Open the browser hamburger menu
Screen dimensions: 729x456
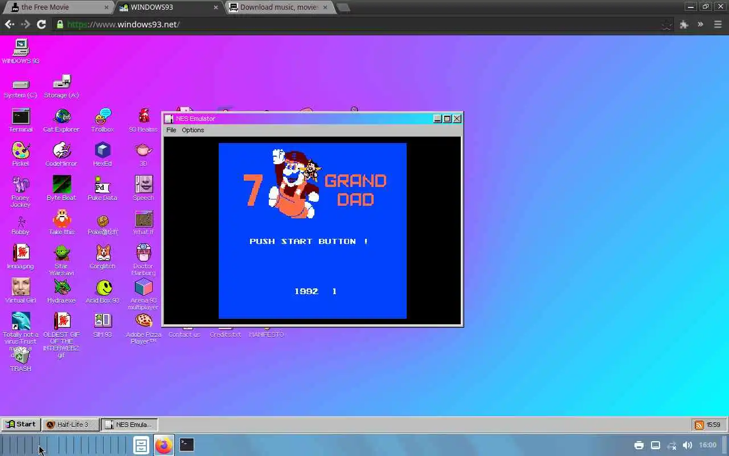[718, 25]
